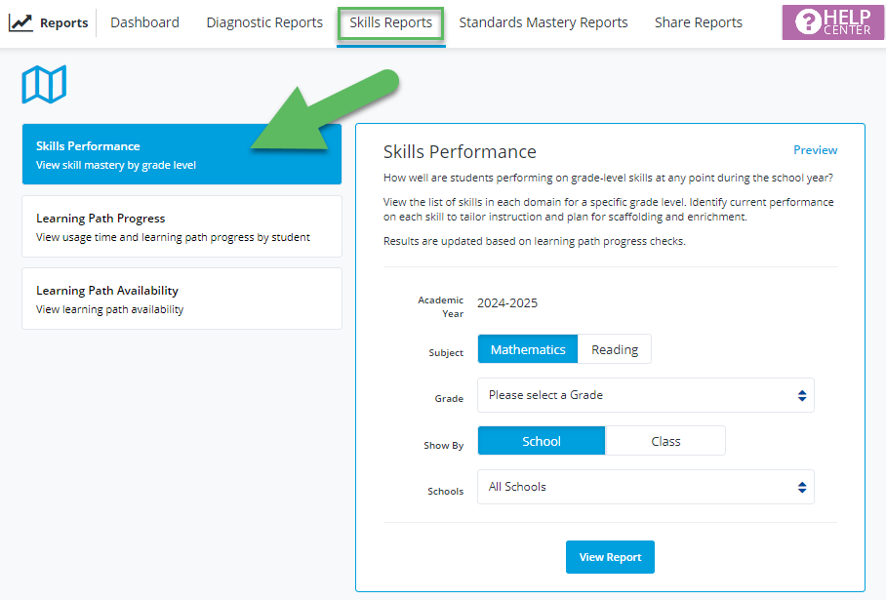The image size is (886, 600).
Task: Open the All Schools dropdown
Action: tap(645, 487)
